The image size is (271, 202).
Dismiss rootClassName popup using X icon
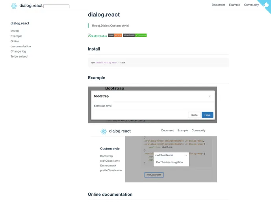click(x=186, y=155)
